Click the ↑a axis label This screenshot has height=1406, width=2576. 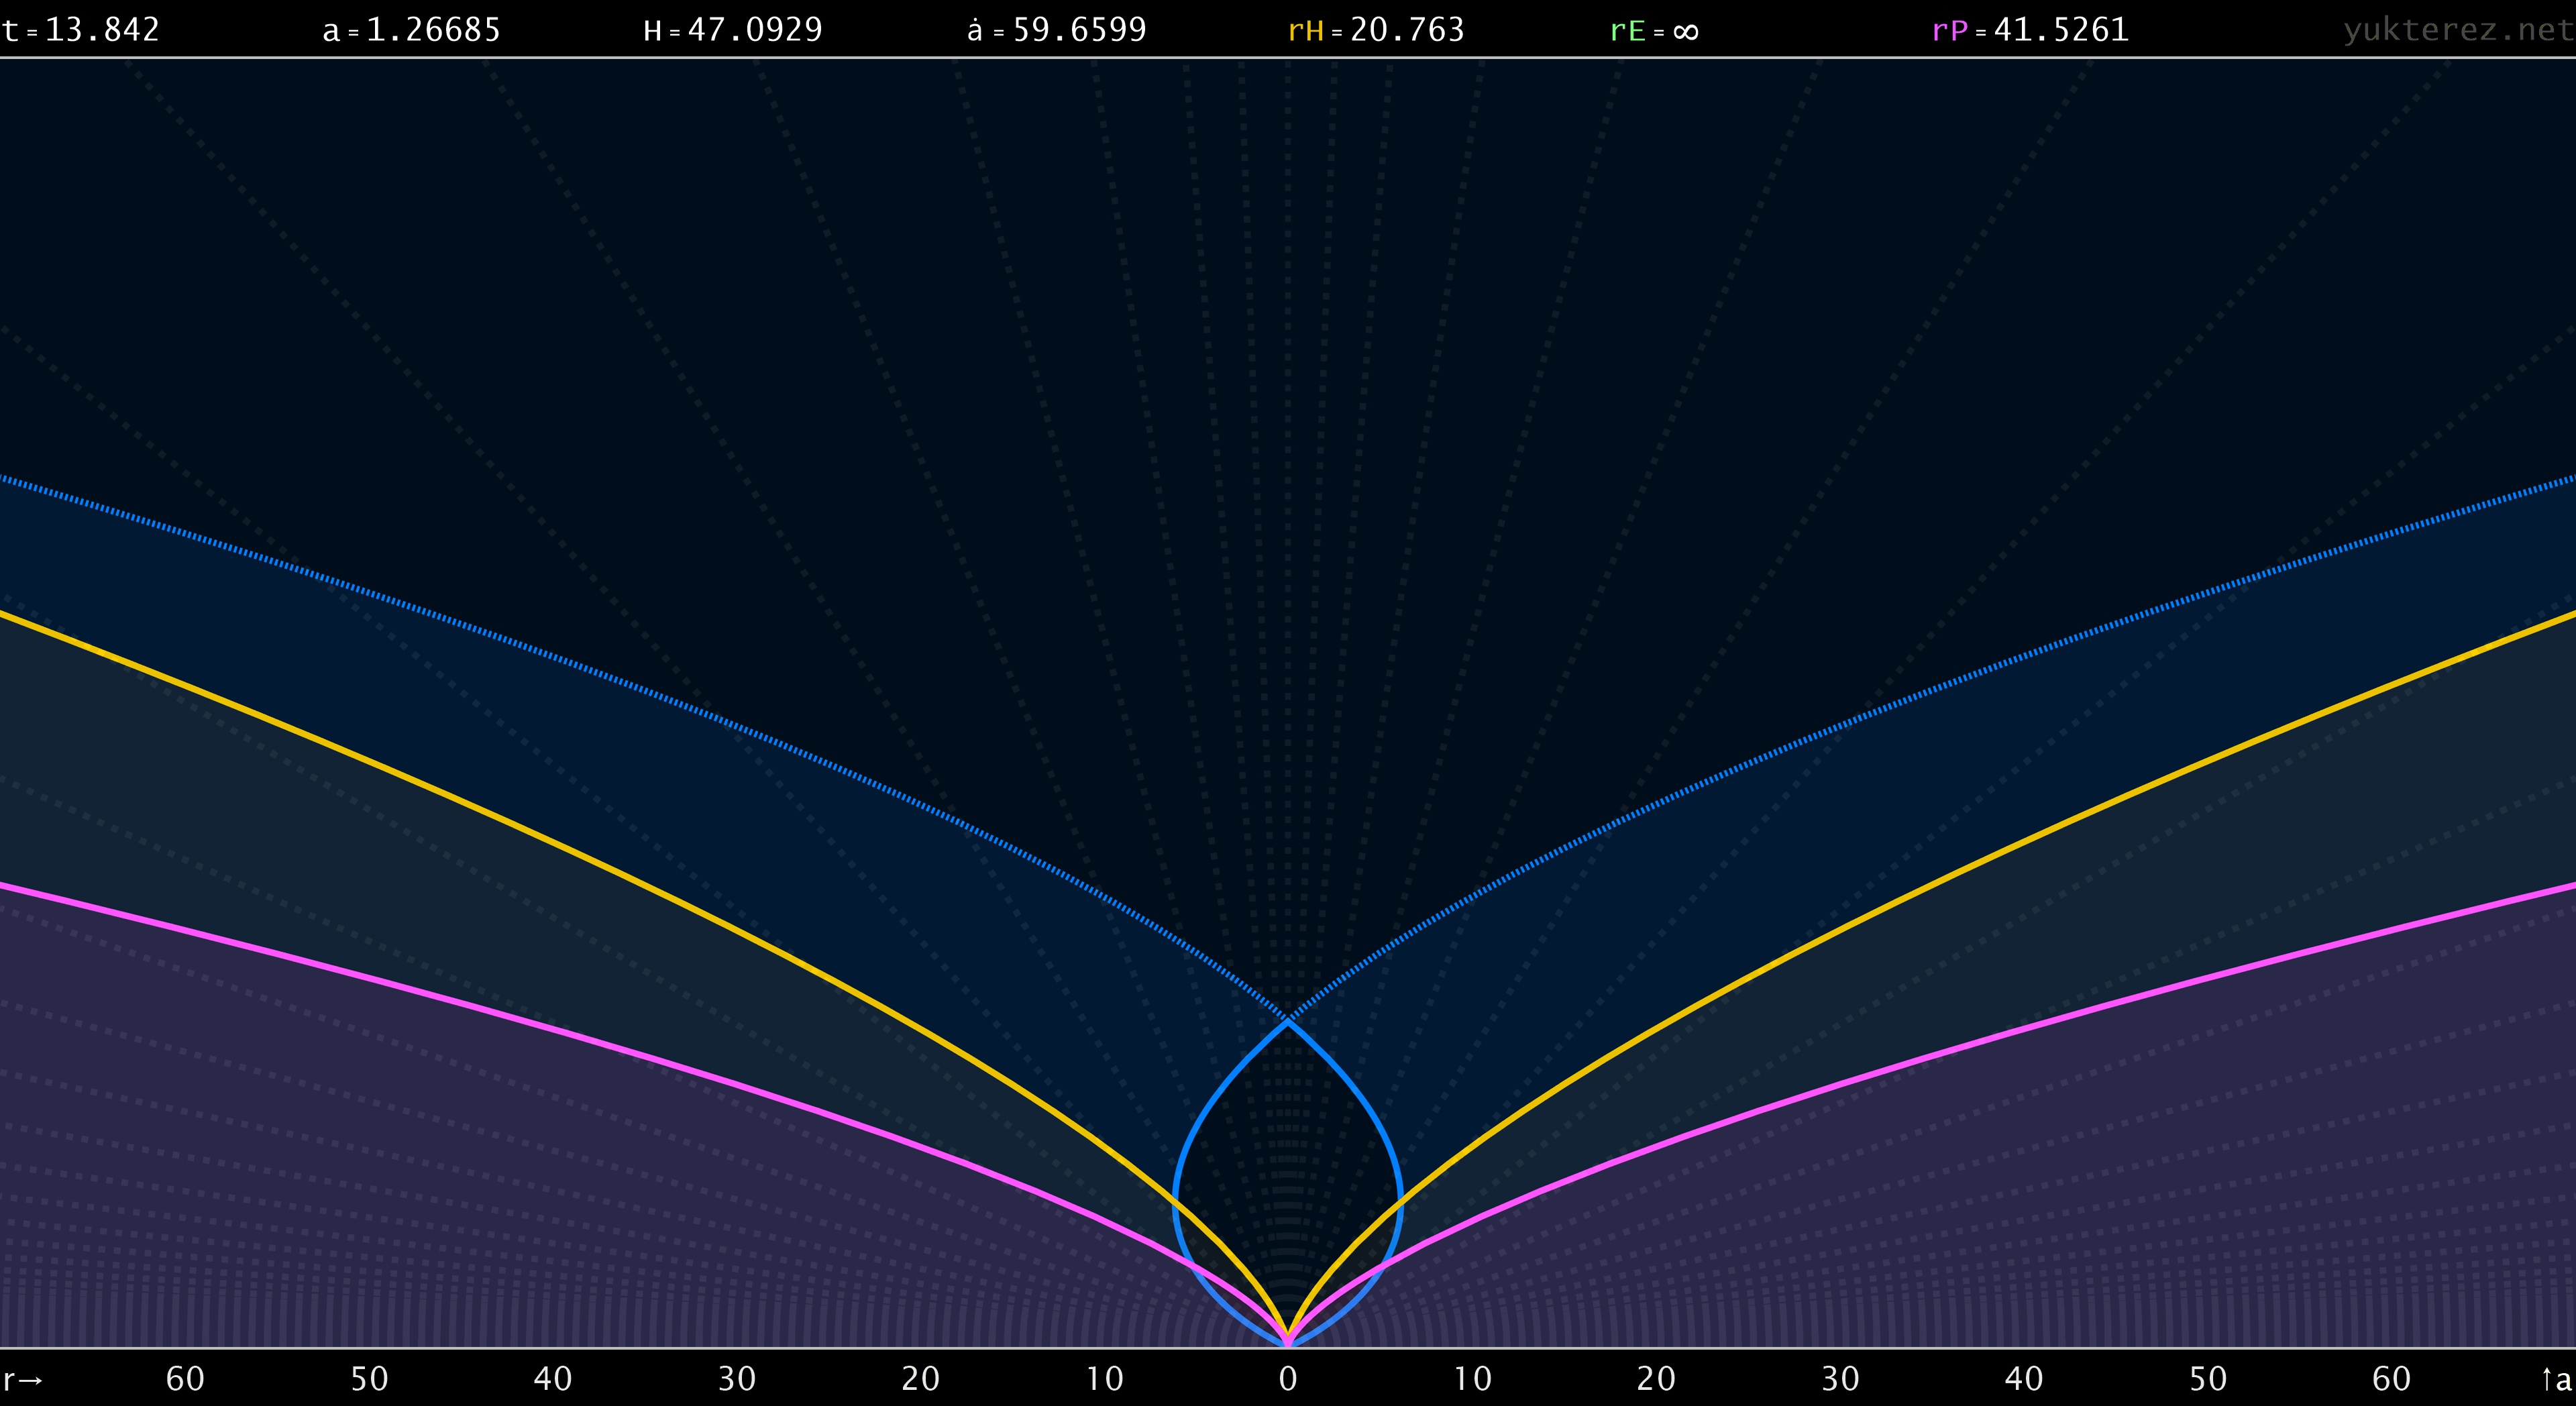(x=2556, y=1380)
